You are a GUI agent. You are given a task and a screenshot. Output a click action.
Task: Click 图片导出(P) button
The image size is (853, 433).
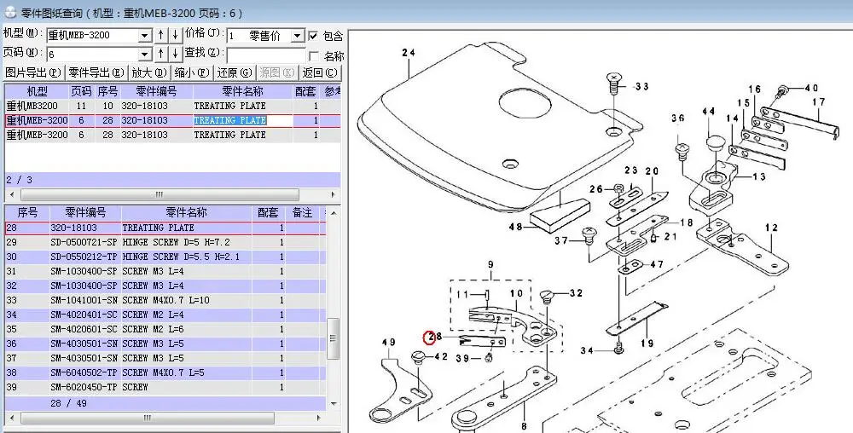click(34, 72)
